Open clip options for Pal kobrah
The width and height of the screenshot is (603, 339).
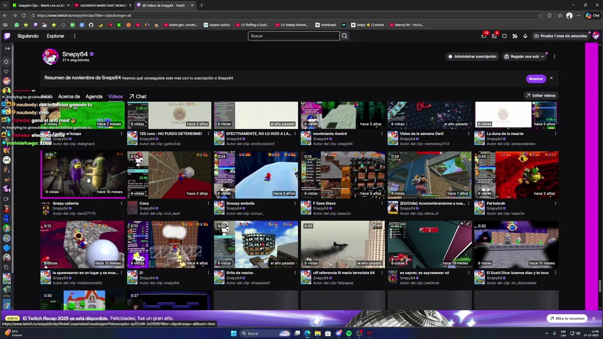click(x=555, y=203)
